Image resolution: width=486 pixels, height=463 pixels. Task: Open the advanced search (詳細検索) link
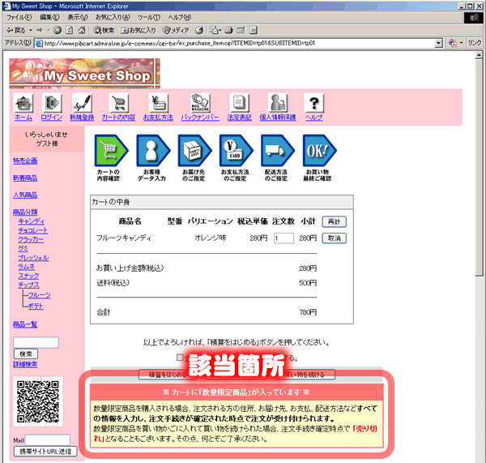[25, 364]
